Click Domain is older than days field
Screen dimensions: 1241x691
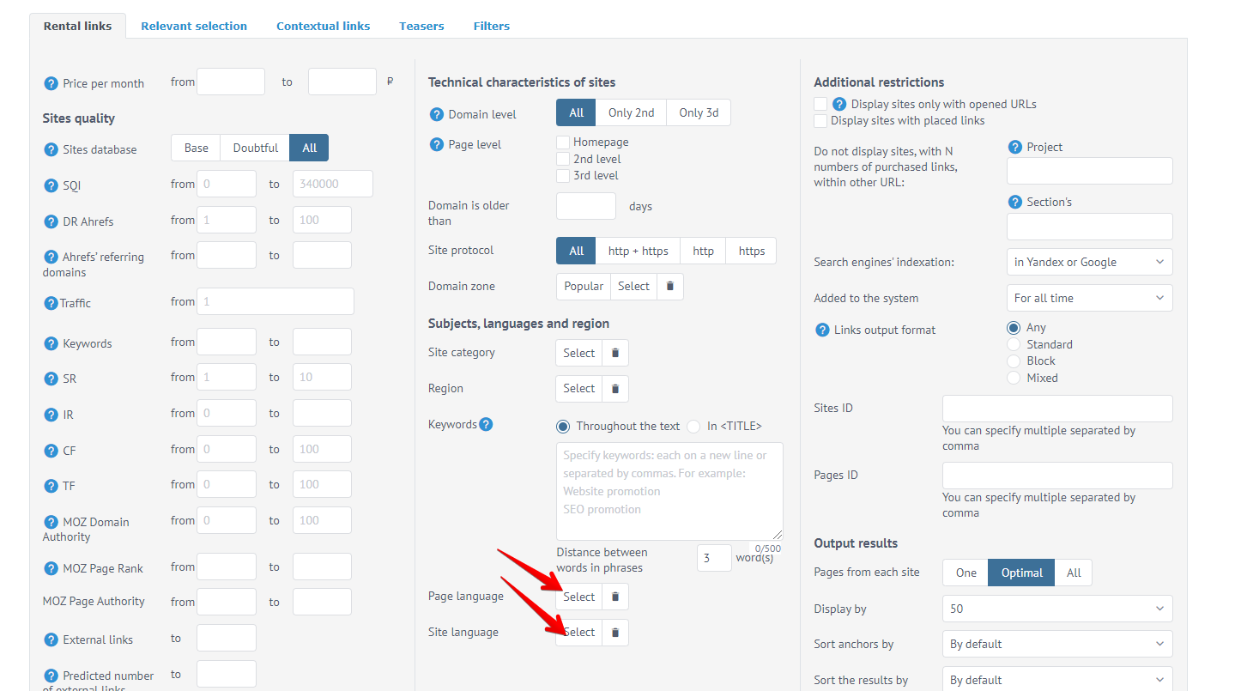[x=586, y=206]
